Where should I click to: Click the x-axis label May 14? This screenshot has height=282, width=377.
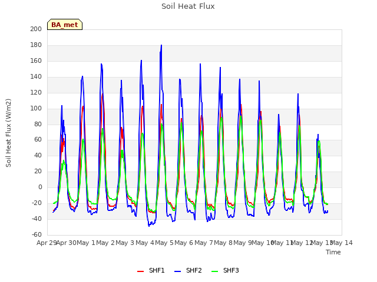pyautogui.click(x=342, y=243)
